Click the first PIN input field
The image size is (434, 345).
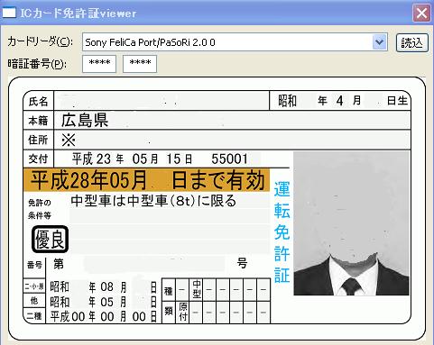(99, 64)
